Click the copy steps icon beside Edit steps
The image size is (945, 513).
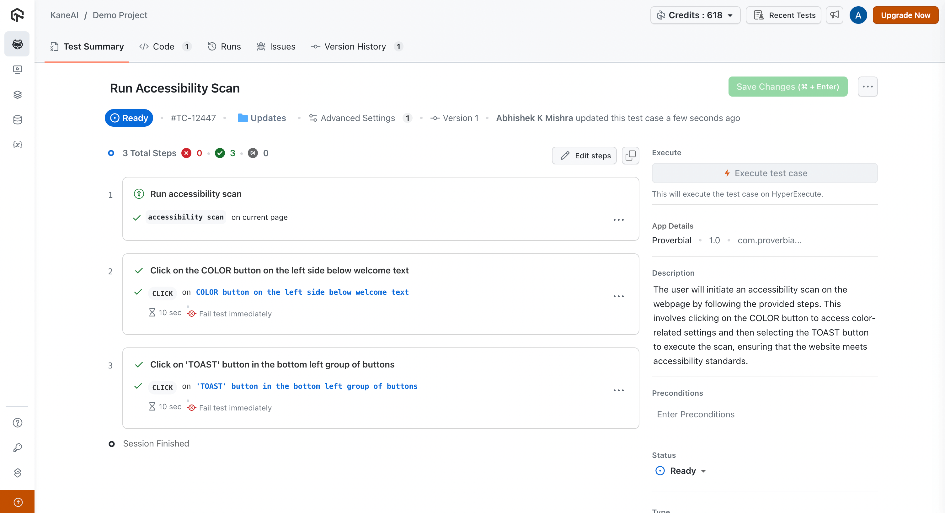click(x=630, y=156)
